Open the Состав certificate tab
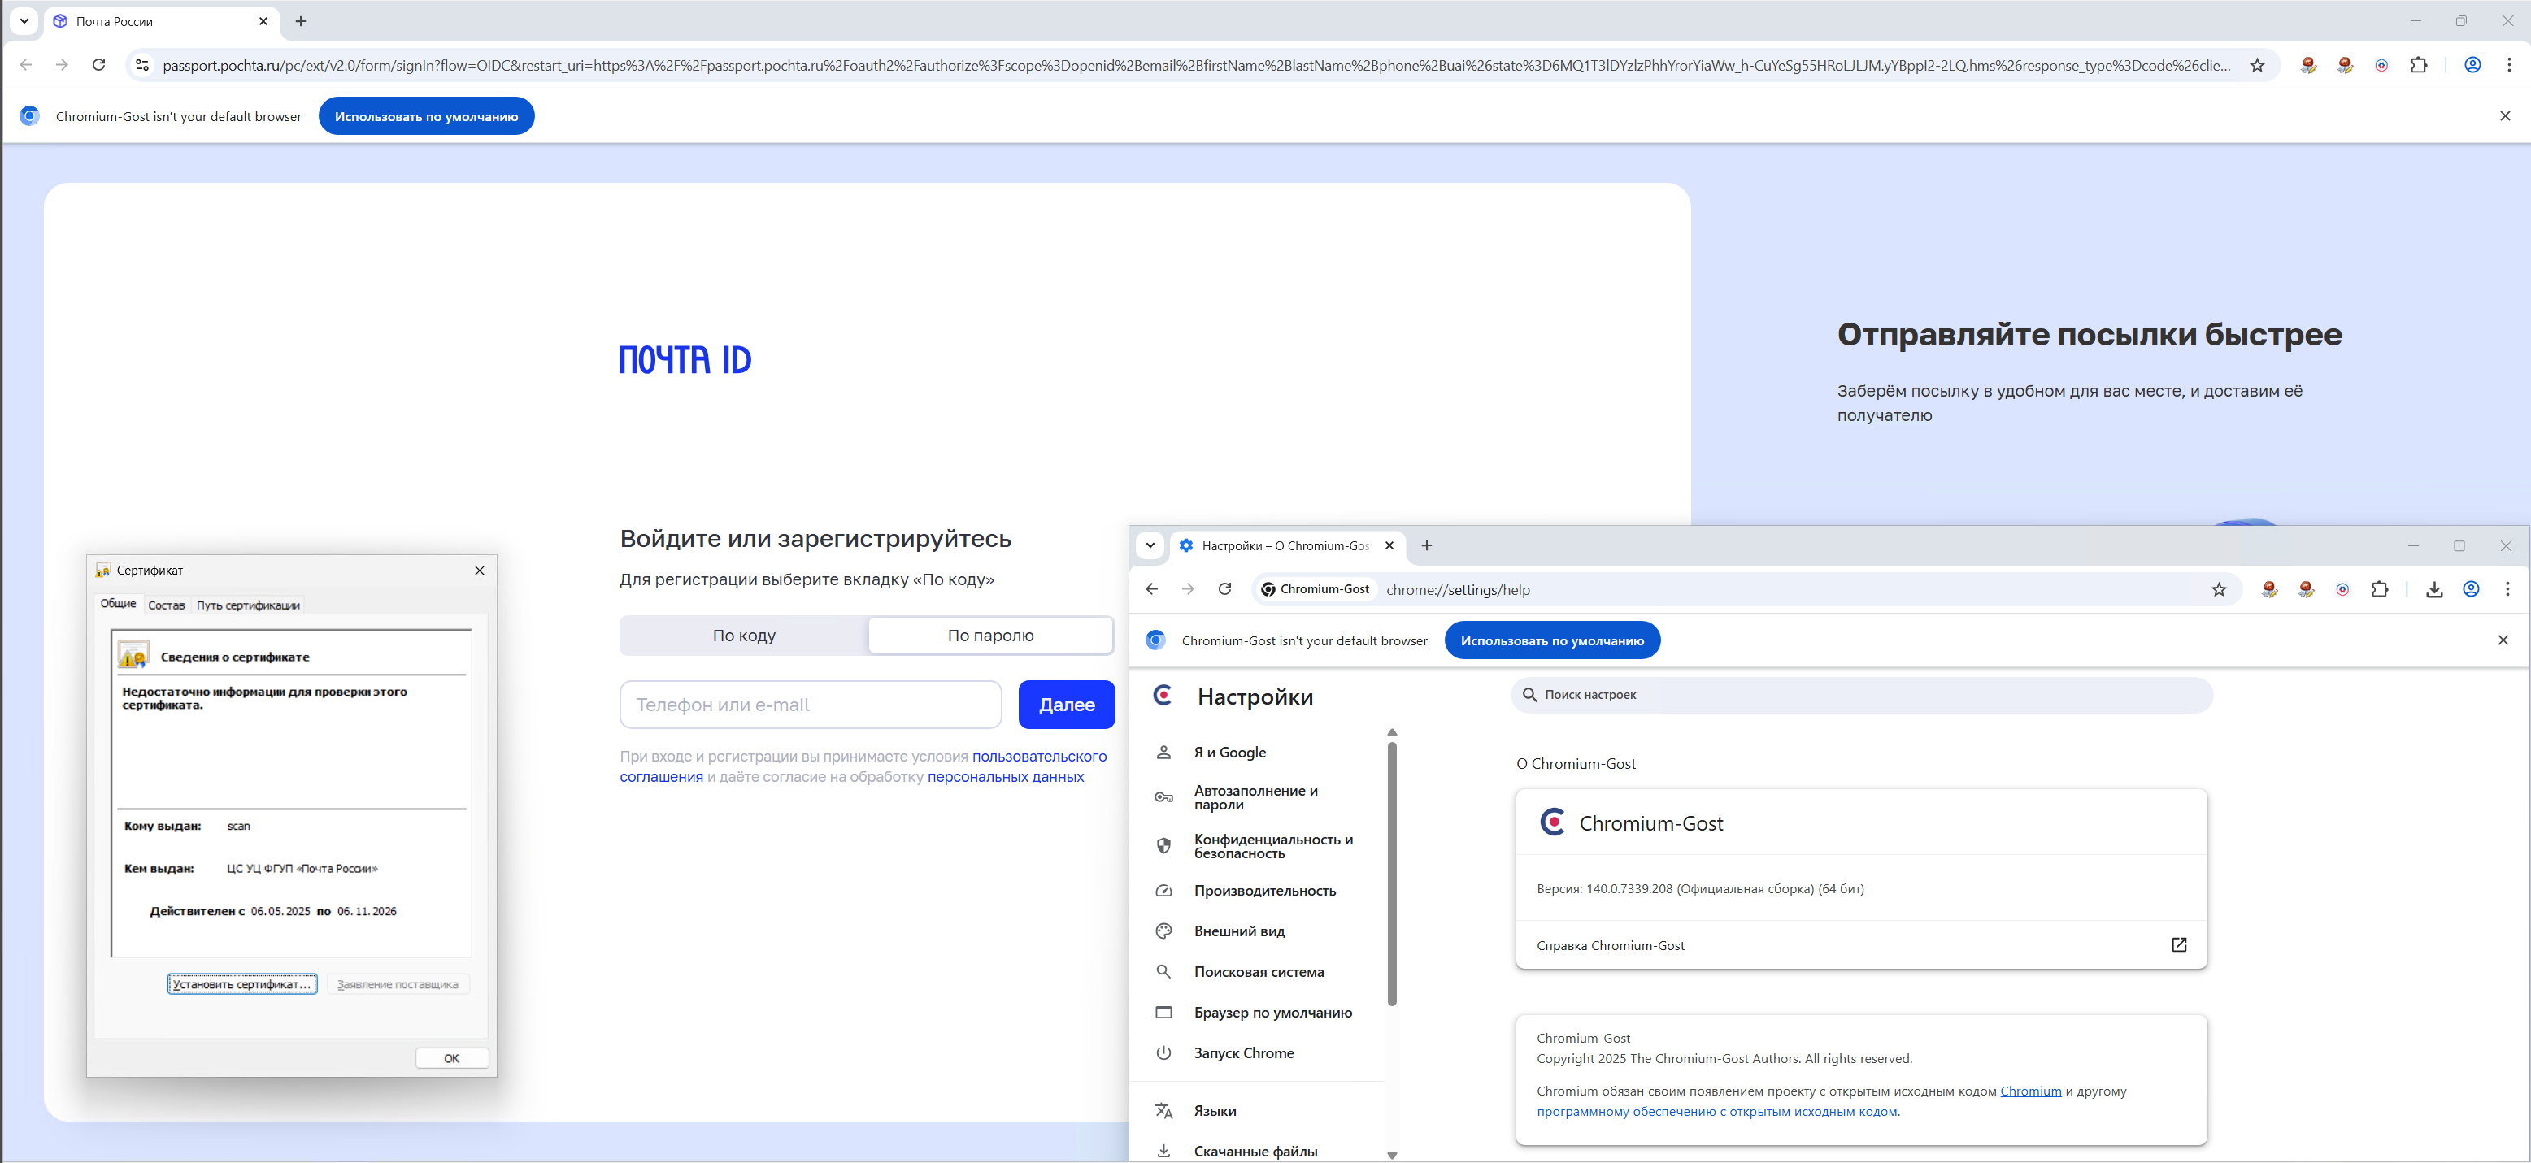The width and height of the screenshot is (2531, 1163). 166,605
